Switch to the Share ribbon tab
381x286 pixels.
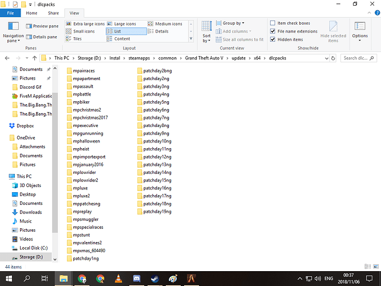tap(53, 13)
